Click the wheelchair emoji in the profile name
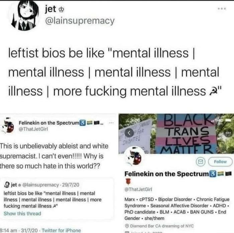 pos(213,174)
